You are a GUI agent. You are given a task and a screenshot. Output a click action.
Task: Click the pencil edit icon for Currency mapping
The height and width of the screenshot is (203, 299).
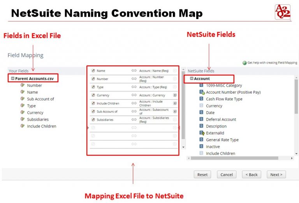(x=93, y=95)
